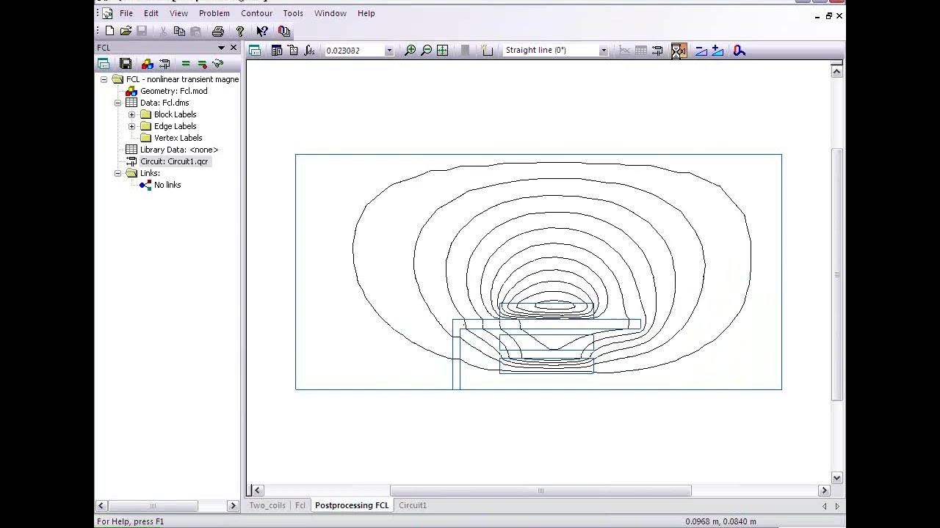940x528 pixels.
Task: Open the Contour menu
Action: 257,13
